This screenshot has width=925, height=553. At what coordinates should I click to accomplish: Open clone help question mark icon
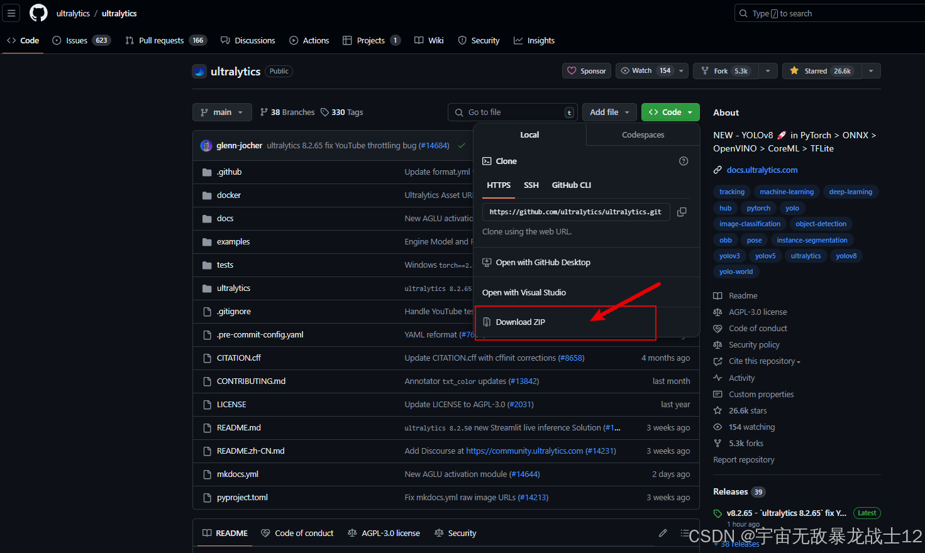[684, 162]
